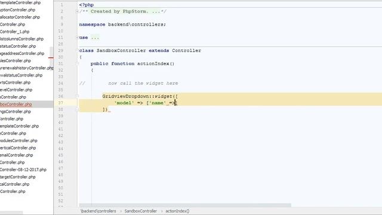The height and width of the screenshot is (215, 382).
Task: Click the actionIndex() breadcrumb
Action: [x=177, y=211]
